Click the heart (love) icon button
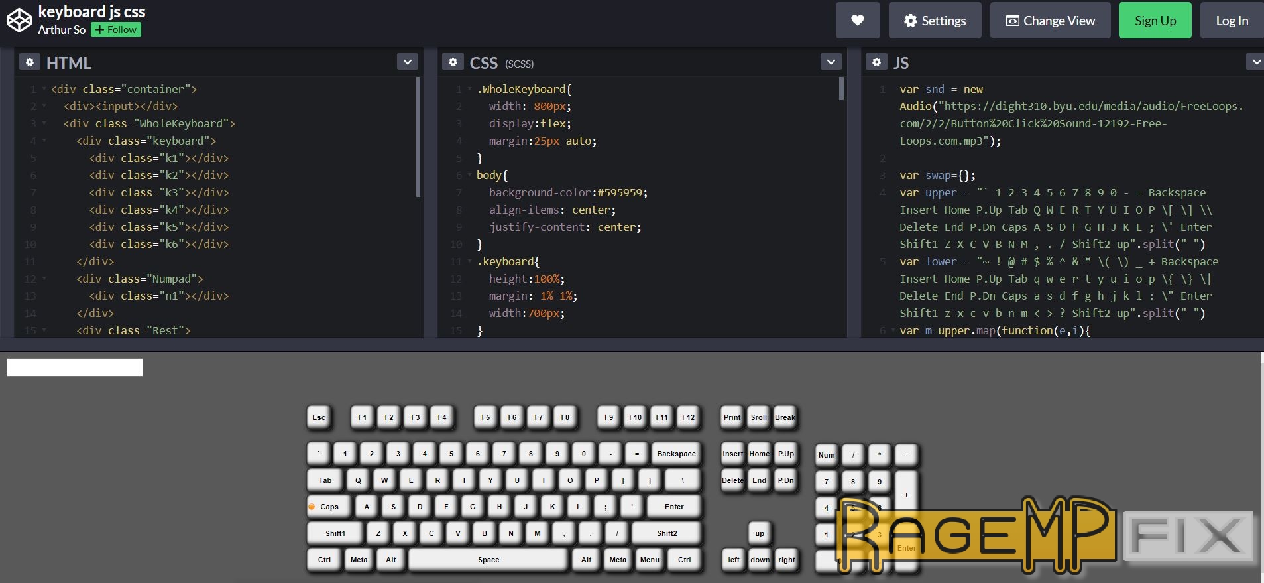The height and width of the screenshot is (583, 1264). [858, 21]
